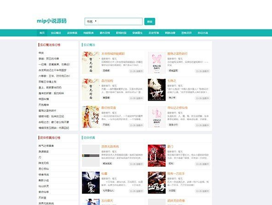The width and height of the screenshot is (272, 205).
Task: Open the 五行御天 book title
Action: tap(107, 201)
